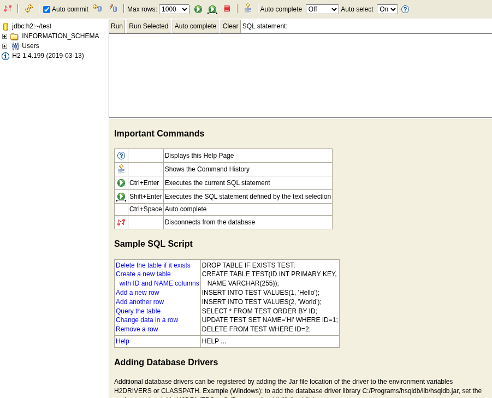Expand the INFORMATION_SCHEMA tree node
492x398 pixels.
point(5,37)
